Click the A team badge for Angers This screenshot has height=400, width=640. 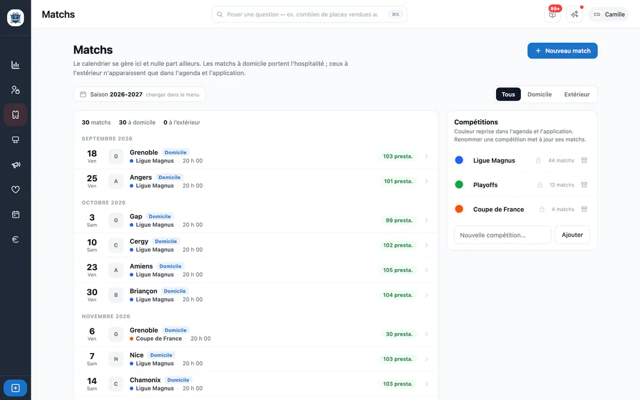pos(116,181)
